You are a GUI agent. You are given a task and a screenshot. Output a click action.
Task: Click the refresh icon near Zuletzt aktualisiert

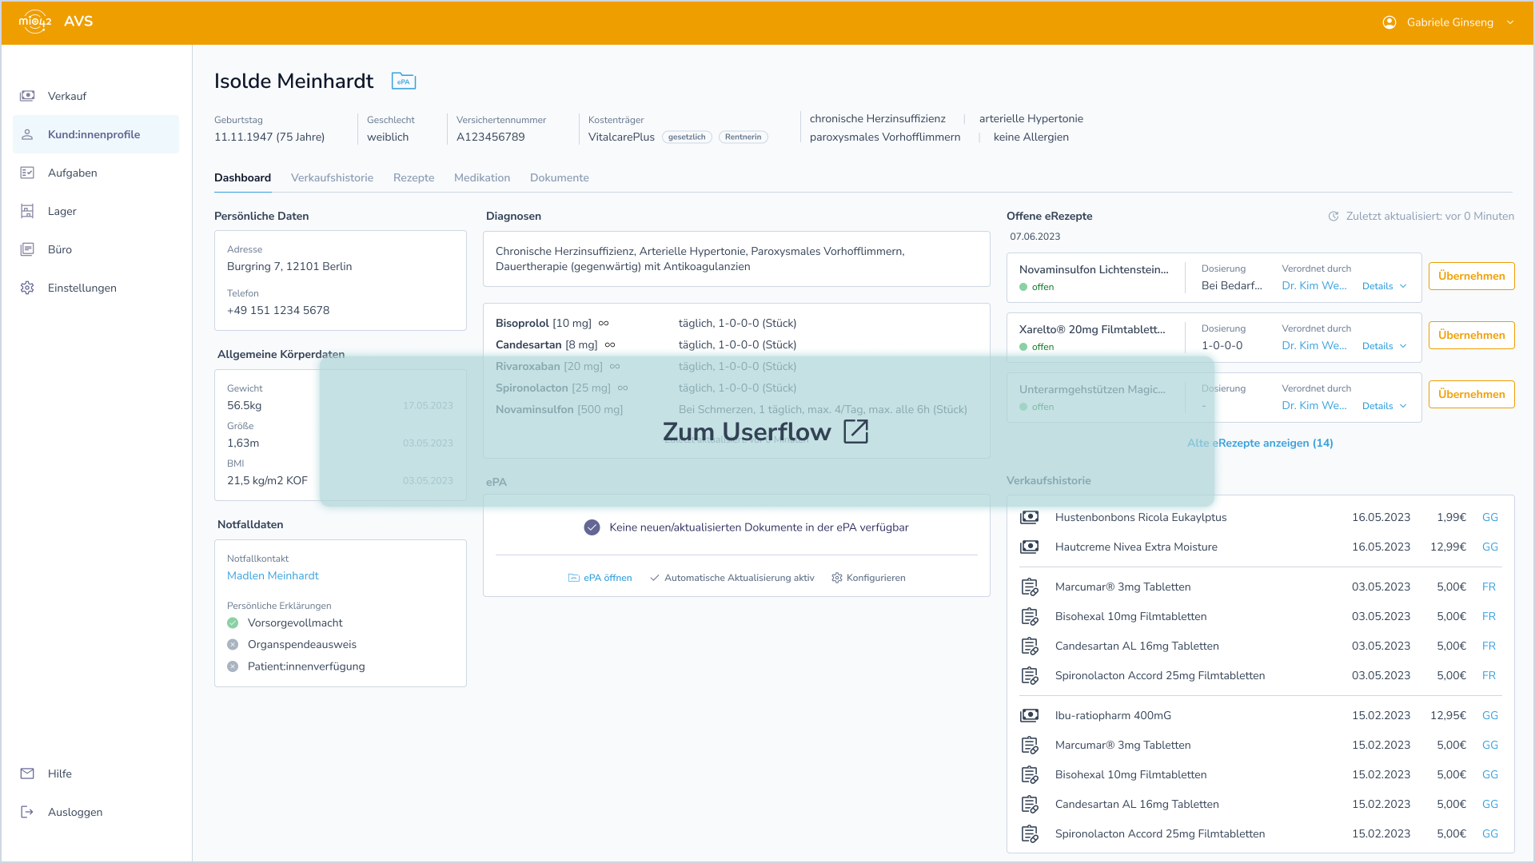coord(1334,216)
